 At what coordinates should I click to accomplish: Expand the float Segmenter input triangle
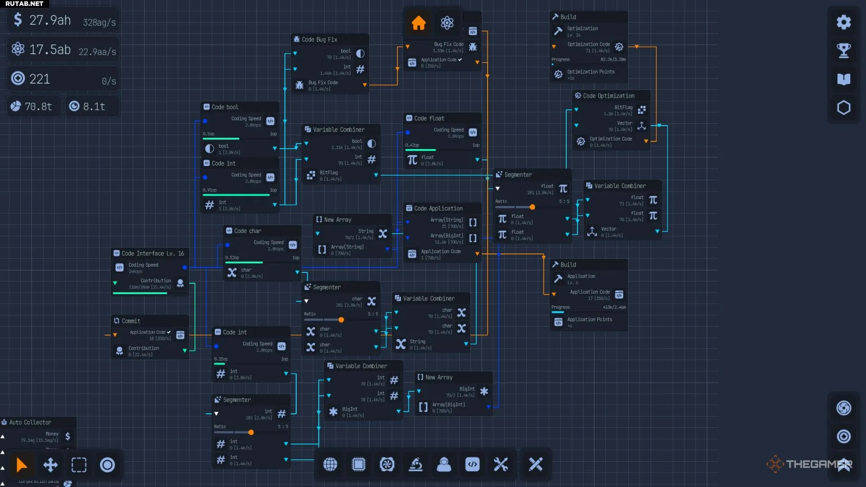(x=498, y=188)
